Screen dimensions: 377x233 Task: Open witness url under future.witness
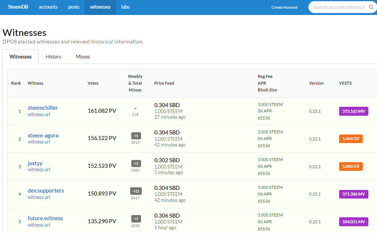coord(39,225)
